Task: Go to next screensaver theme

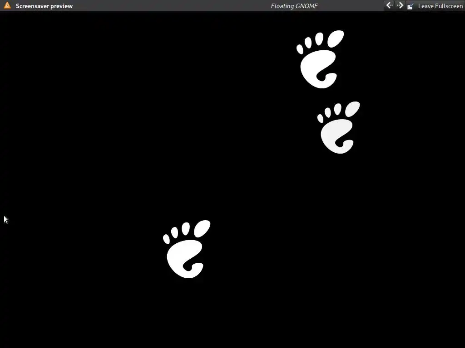Action: tap(400, 5)
